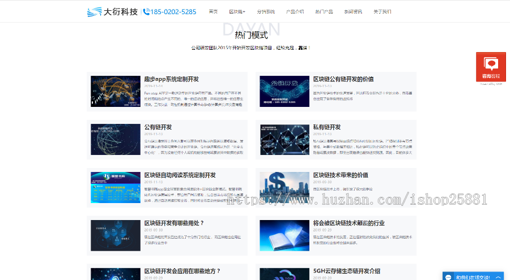
Task: Click the dollar-sign thumbnail for 区块链技术带来的价值
Action: pyautogui.click(x=284, y=187)
